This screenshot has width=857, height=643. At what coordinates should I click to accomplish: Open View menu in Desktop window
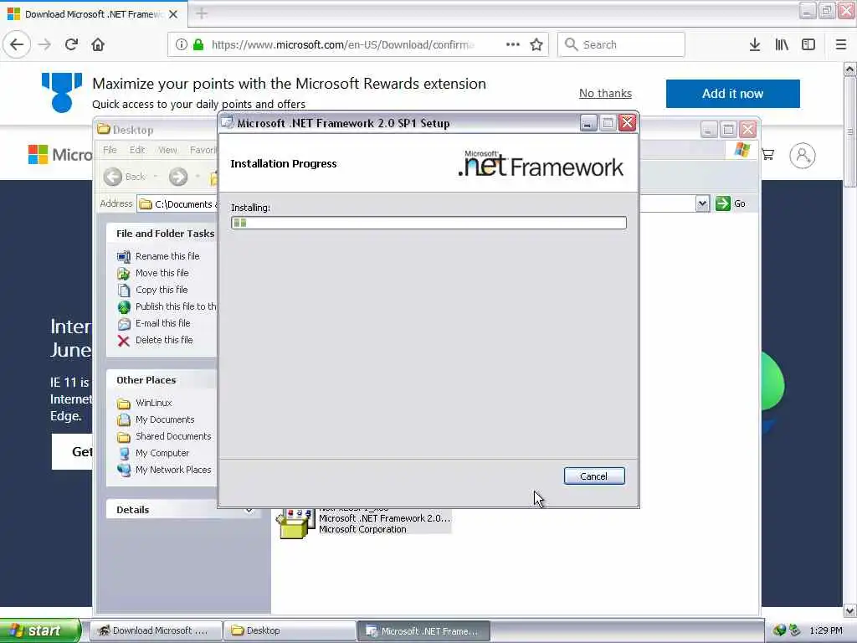(167, 150)
